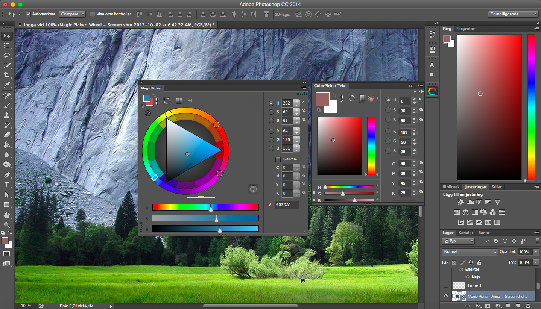The image size is (541, 309).
Task: Select the Zoom tool
Action: [7, 225]
